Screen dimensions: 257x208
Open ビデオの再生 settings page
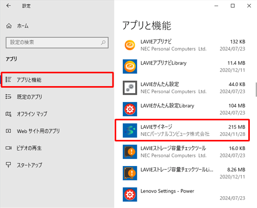[x=57, y=148]
